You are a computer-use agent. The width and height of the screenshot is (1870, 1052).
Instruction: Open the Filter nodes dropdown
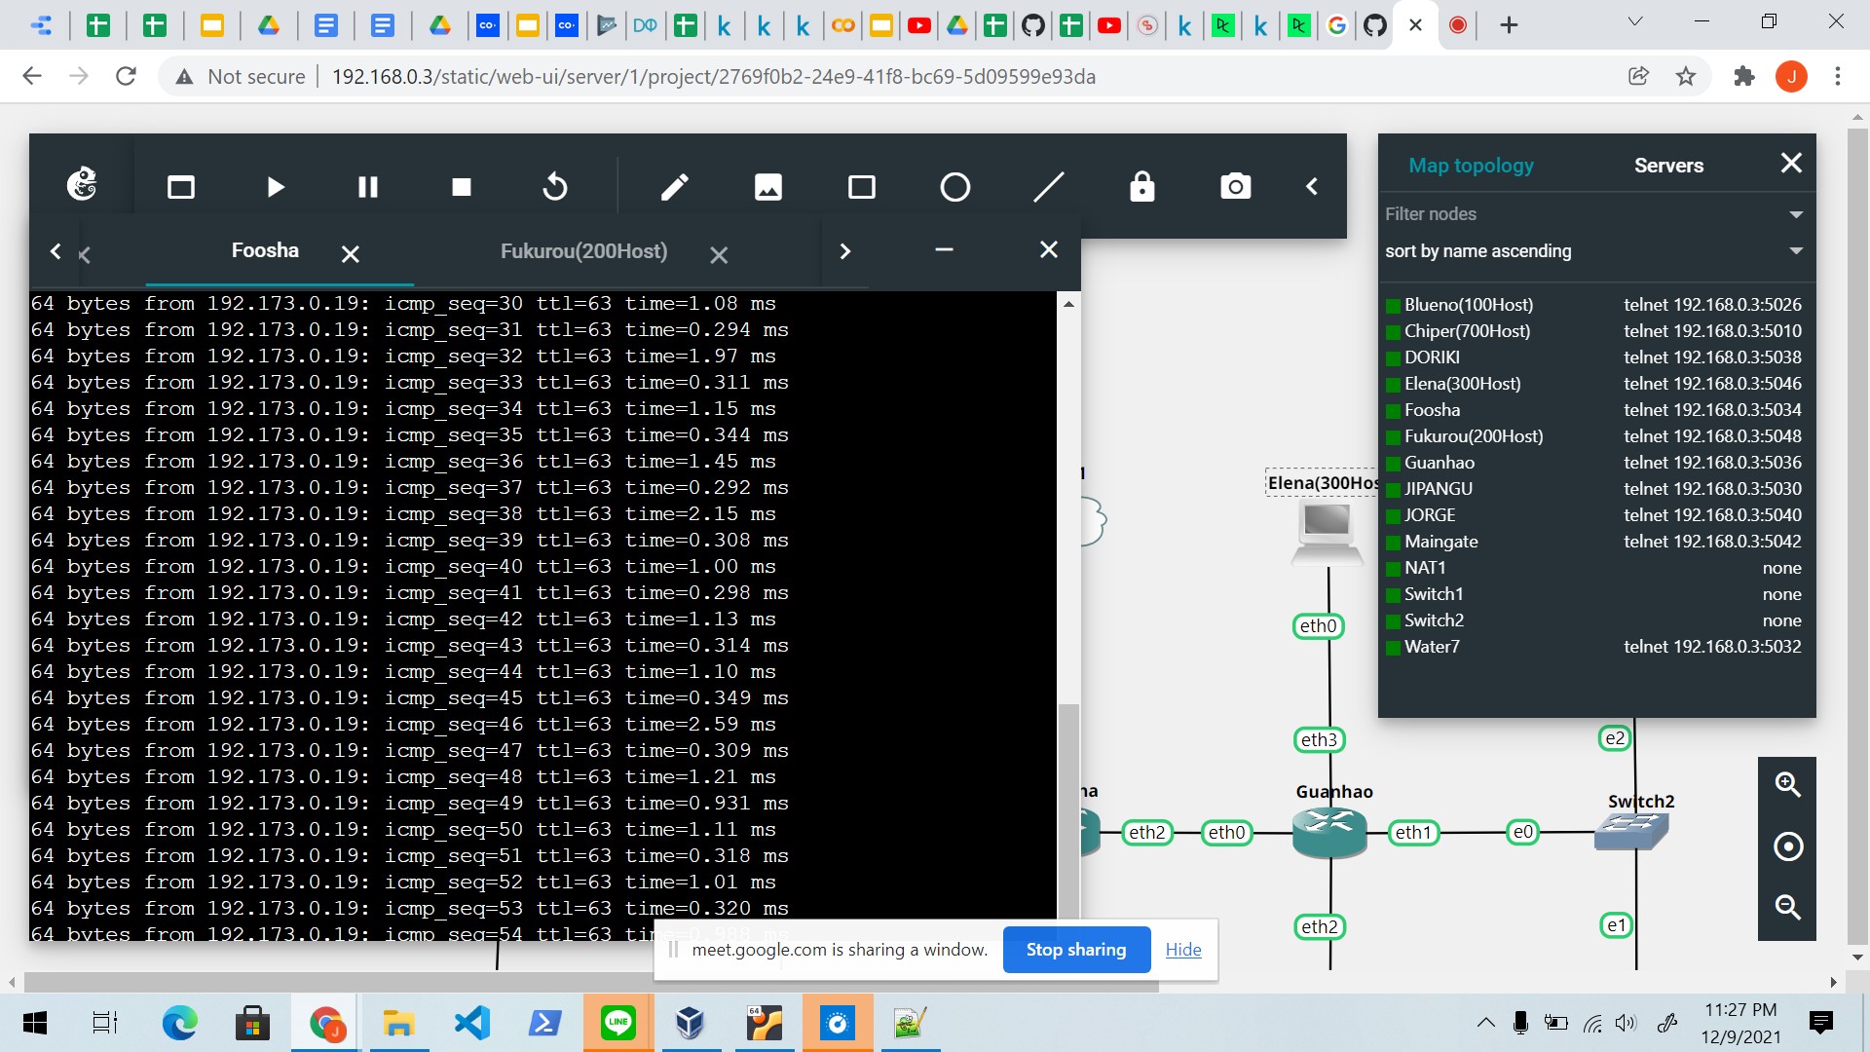(1795, 213)
